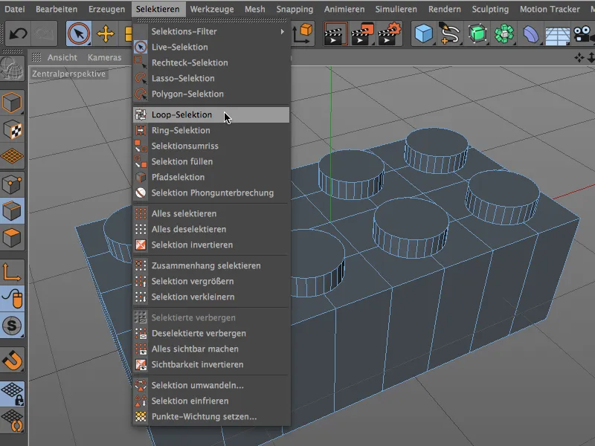The image size is (595, 446).
Task: Click the greyed-out Redo icon
Action: click(44, 34)
